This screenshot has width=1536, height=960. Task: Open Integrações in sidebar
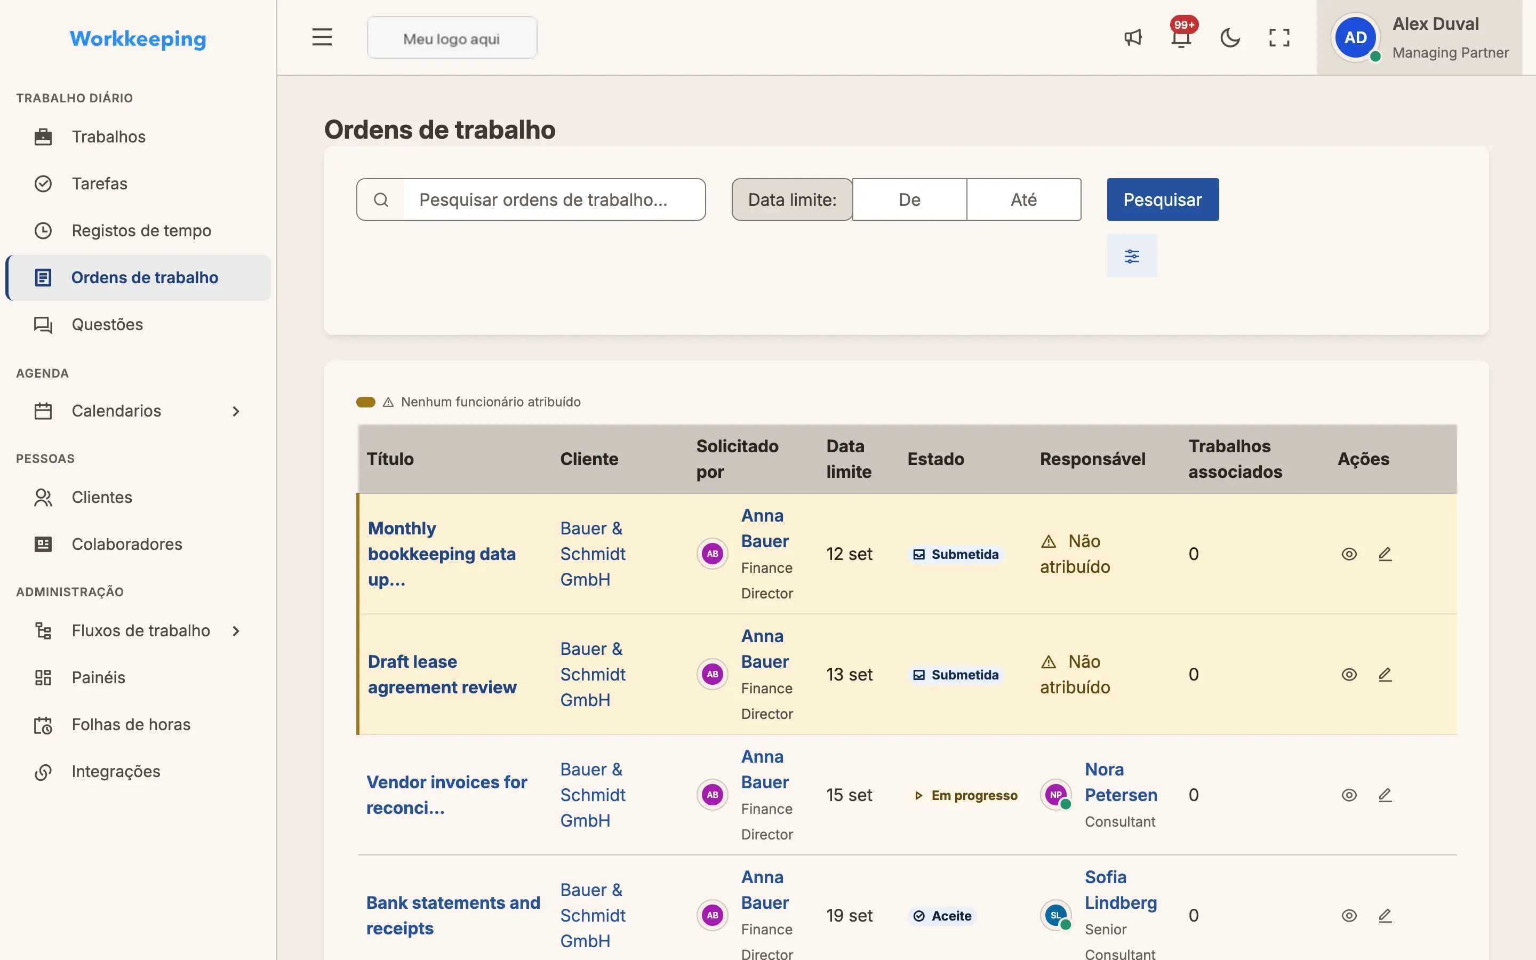coord(138,771)
